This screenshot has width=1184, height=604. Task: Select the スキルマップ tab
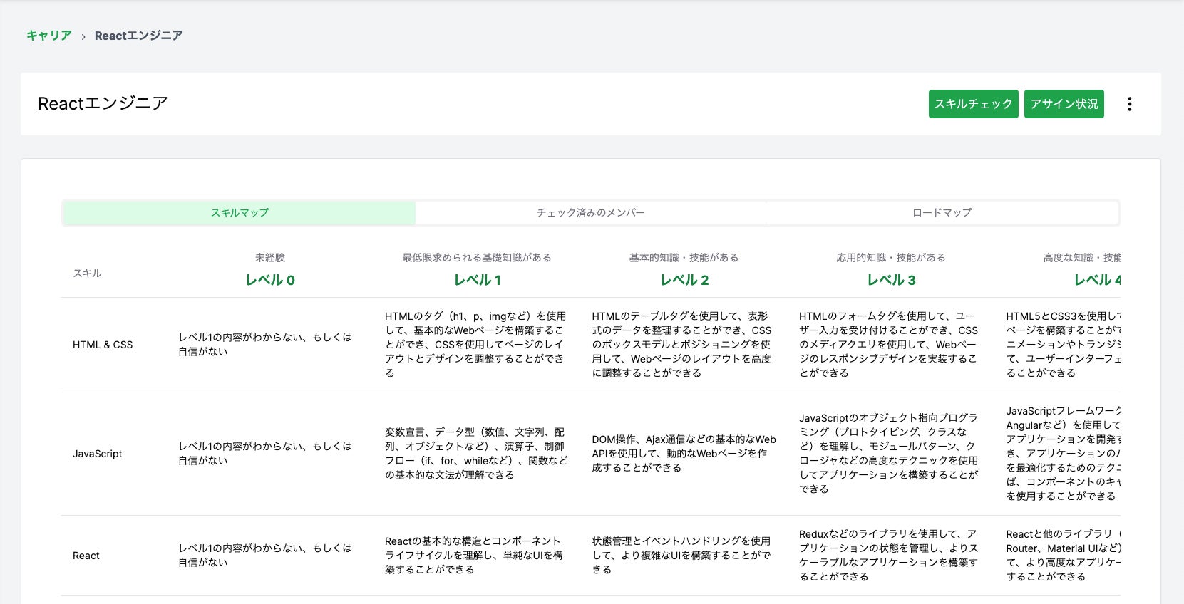240,212
